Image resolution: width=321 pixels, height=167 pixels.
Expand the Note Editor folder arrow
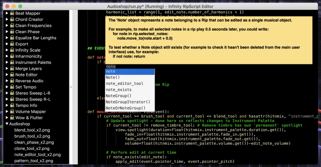click(7, 74)
